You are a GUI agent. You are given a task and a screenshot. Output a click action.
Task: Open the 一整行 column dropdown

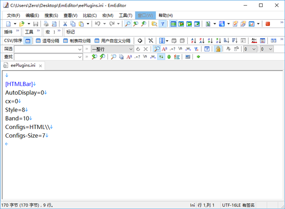112,49
